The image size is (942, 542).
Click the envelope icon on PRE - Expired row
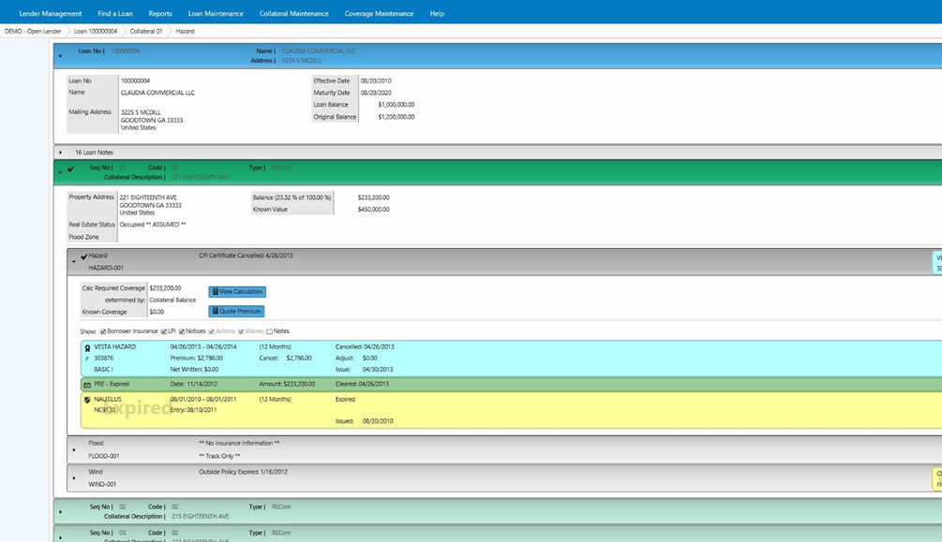[x=87, y=385]
